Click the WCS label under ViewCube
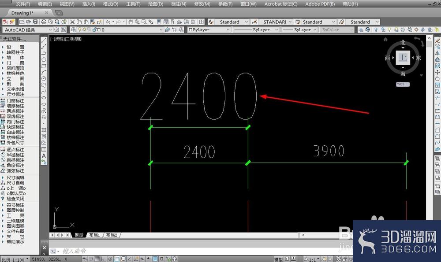The width and height of the screenshot is (441, 262). tap(403, 84)
